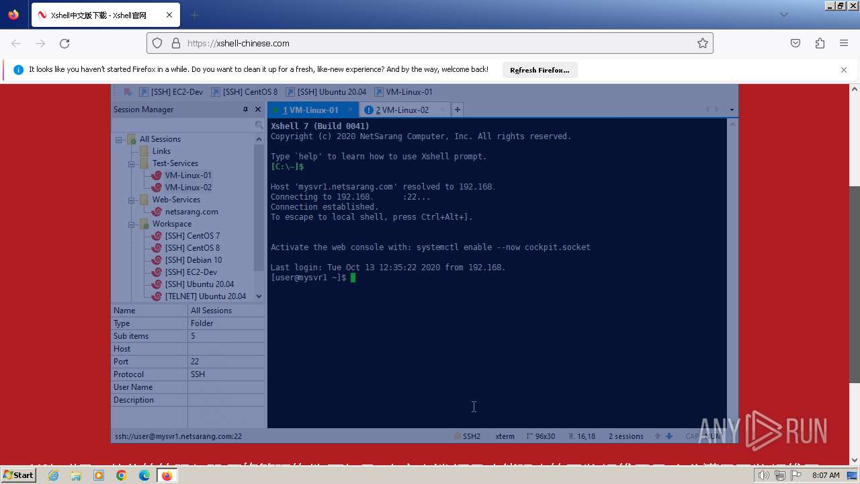The width and height of the screenshot is (860, 484).
Task: Click the Protocol SSH value cell
Action: (226, 374)
